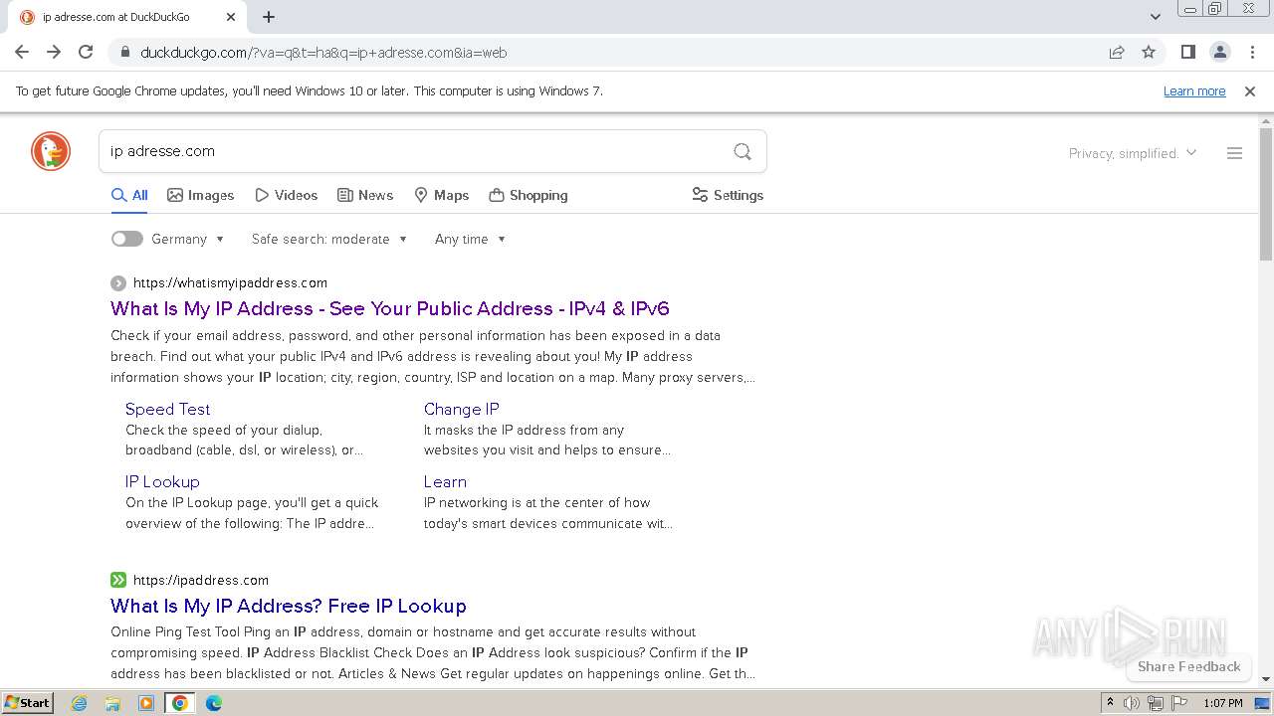The height and width of the screenshot is (716, 1274).
Task: Close the 'ip adresse.com at DuckDuckGo' tab
Action: [x=231, y=17]
